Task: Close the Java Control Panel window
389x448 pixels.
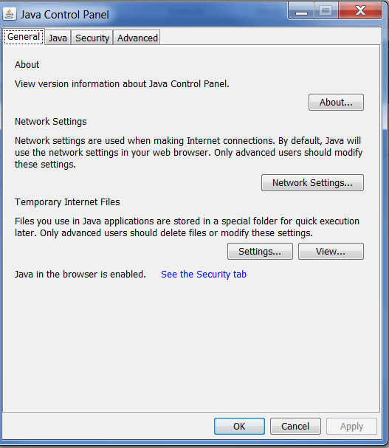Action: (x=360, y=10)
